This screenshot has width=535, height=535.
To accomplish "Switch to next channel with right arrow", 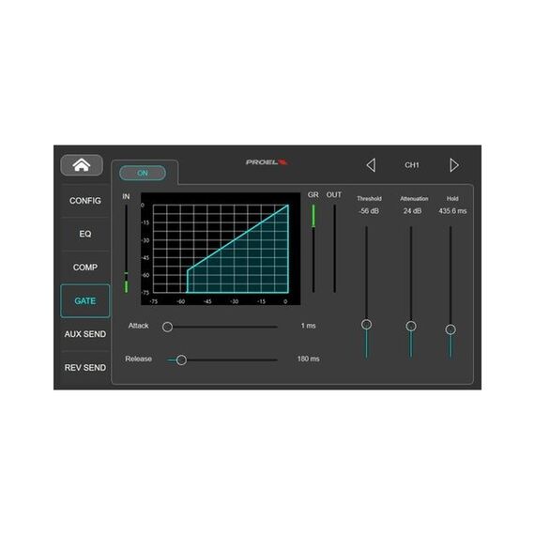I will (x=453, y=165).
